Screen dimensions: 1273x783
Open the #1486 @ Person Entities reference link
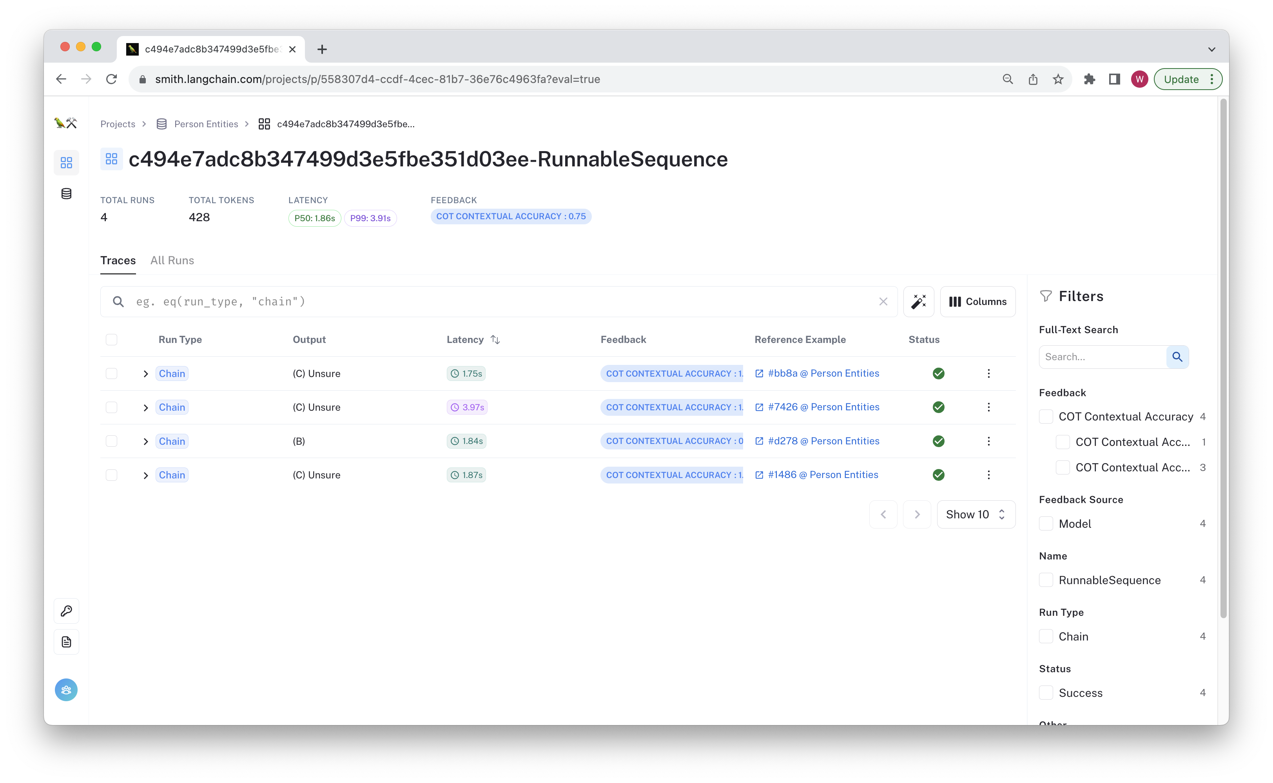click(x=816, y=475)
